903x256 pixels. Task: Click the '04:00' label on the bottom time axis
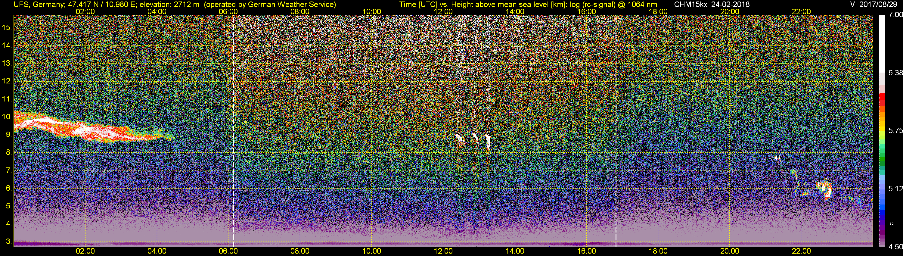tap(157, 251)
